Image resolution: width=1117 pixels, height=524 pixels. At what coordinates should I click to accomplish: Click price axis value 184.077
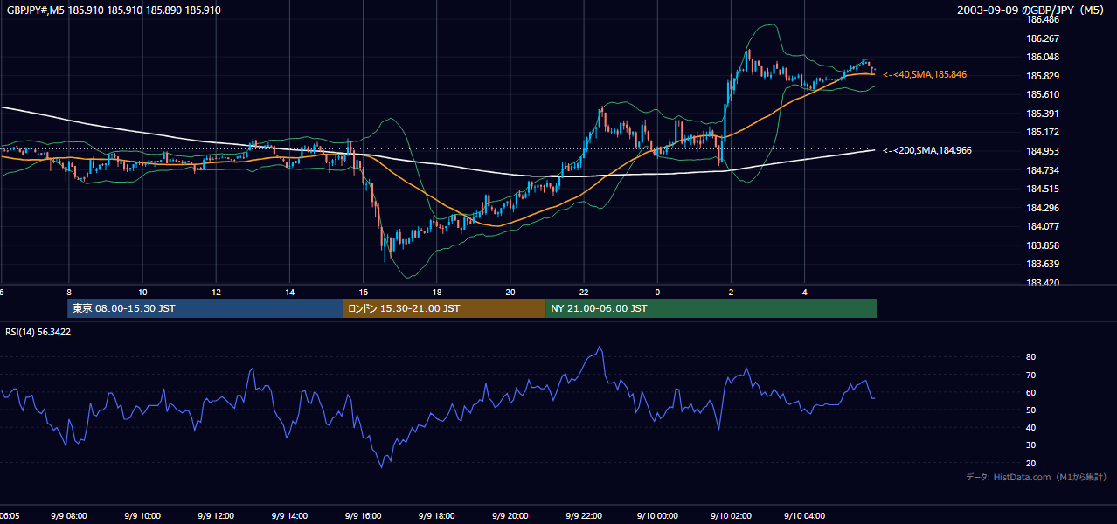point(1042,226)
